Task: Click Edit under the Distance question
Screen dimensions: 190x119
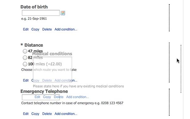Action: [x=26, y=80]
